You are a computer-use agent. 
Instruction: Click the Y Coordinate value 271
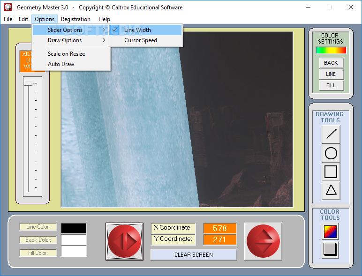220,239
